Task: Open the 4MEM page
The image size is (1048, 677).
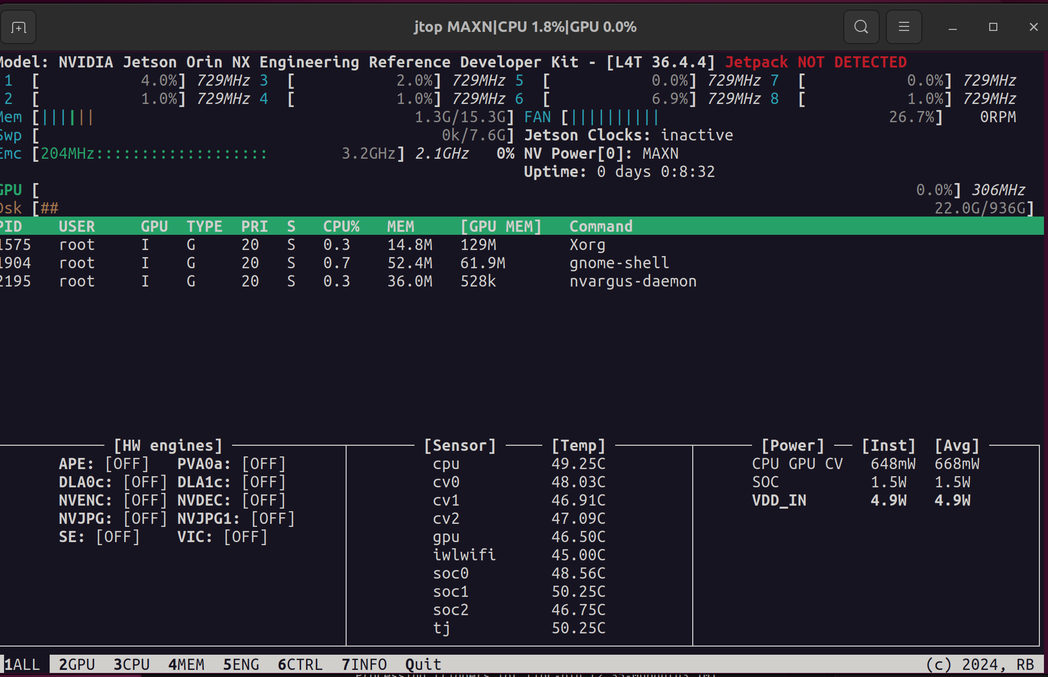Action: [186, 664]
